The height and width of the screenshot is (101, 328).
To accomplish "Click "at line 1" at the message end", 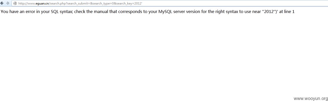I will click(x=287, y=12).
